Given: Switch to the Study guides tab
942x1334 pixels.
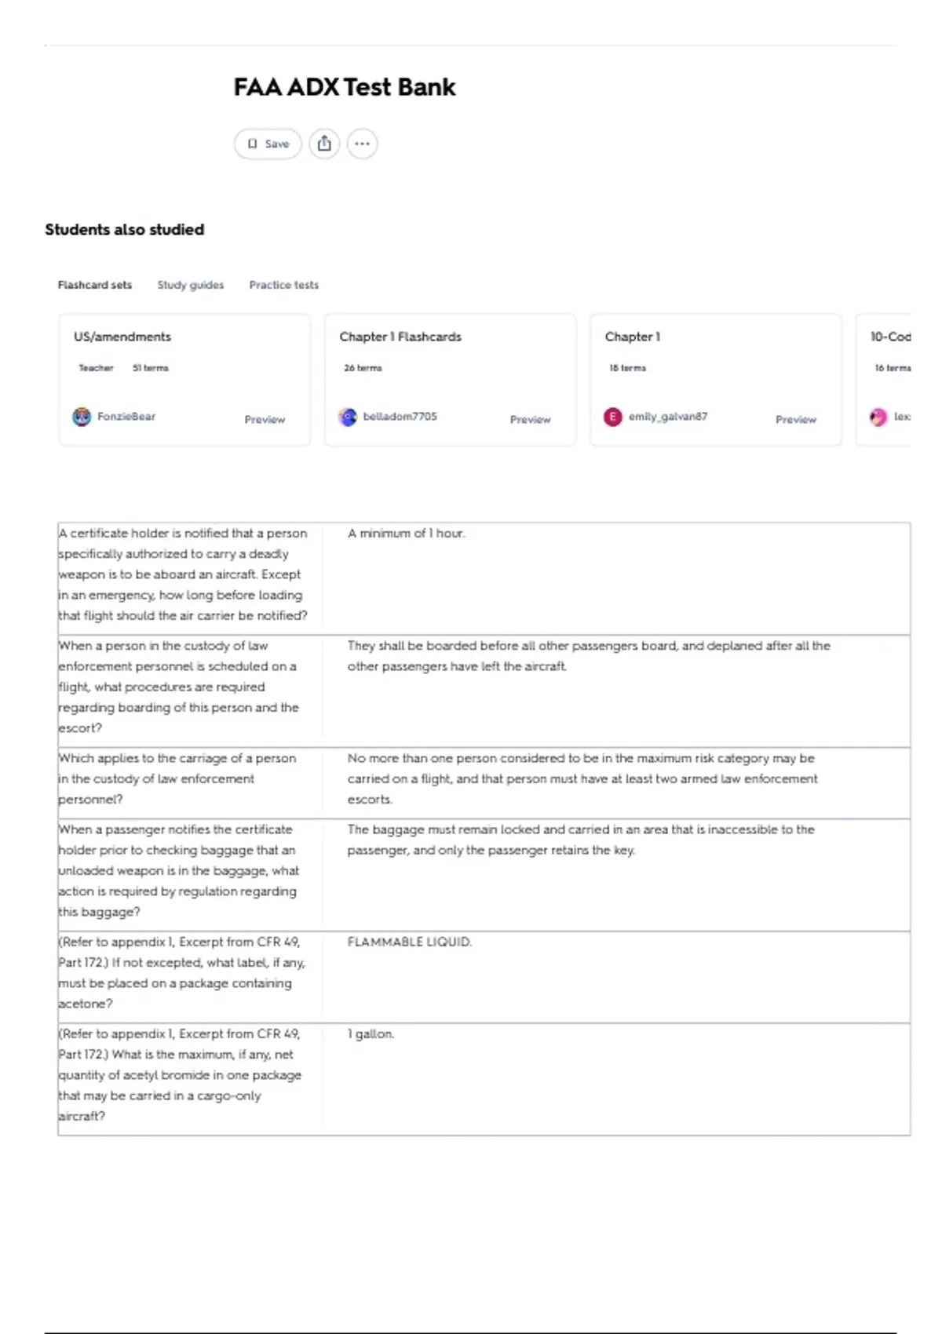Looking at the screenshot, I should (191, 285).
